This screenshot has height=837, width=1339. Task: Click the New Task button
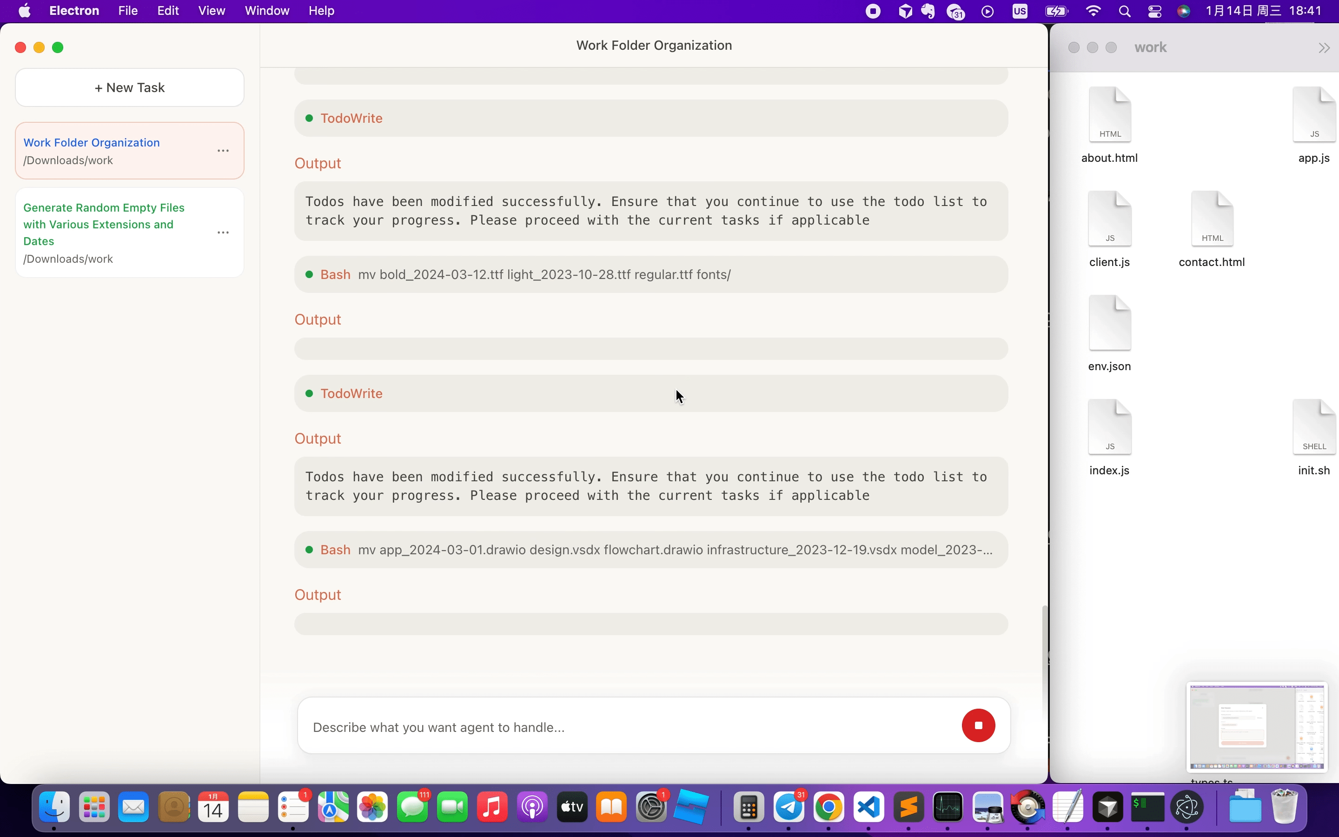click(x=129, y=87)
